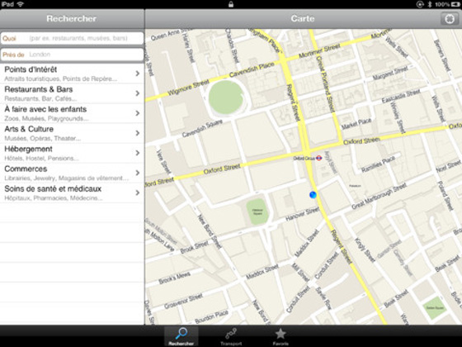This screenshot has height=347, width=462.
Task: Expand Hébergement chevron
Action: point(137,153)
